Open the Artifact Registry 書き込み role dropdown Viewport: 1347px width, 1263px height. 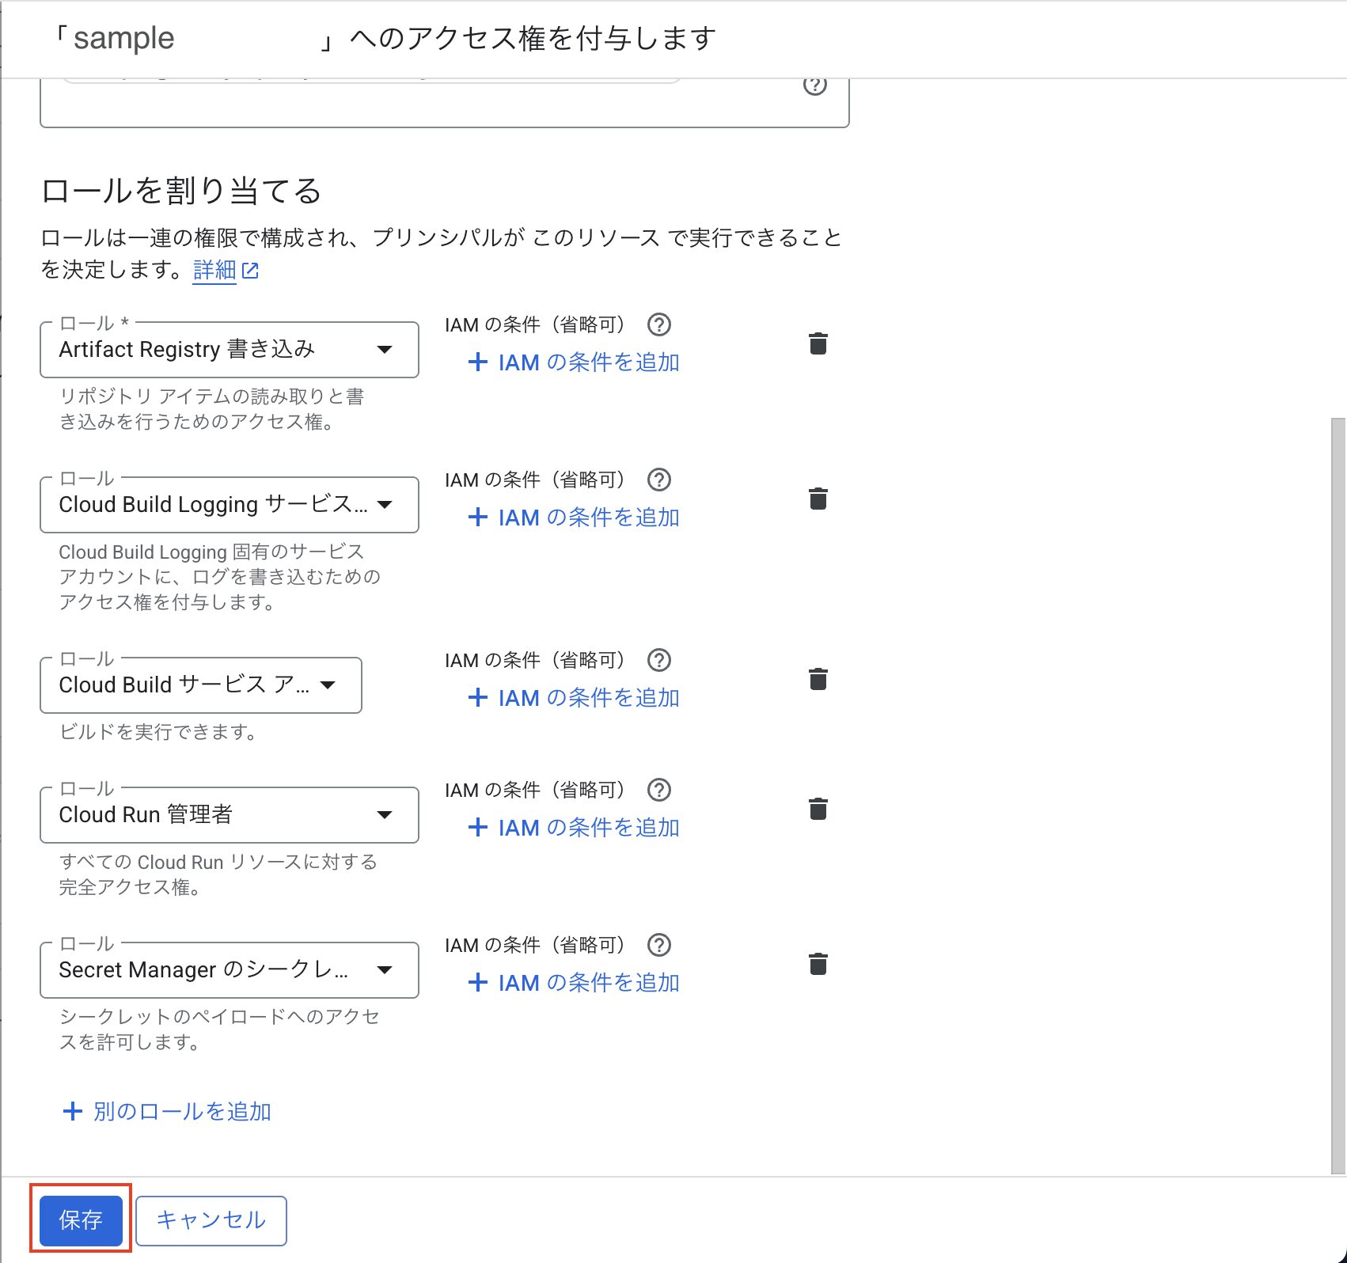229,349
